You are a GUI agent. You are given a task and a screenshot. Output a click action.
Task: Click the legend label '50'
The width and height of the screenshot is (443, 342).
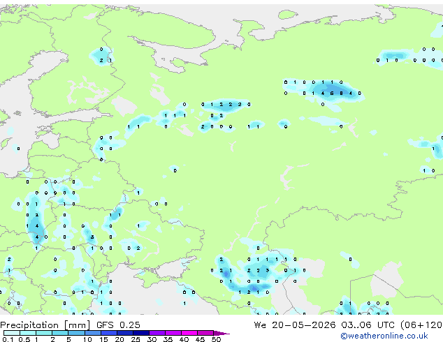(216, 339)
